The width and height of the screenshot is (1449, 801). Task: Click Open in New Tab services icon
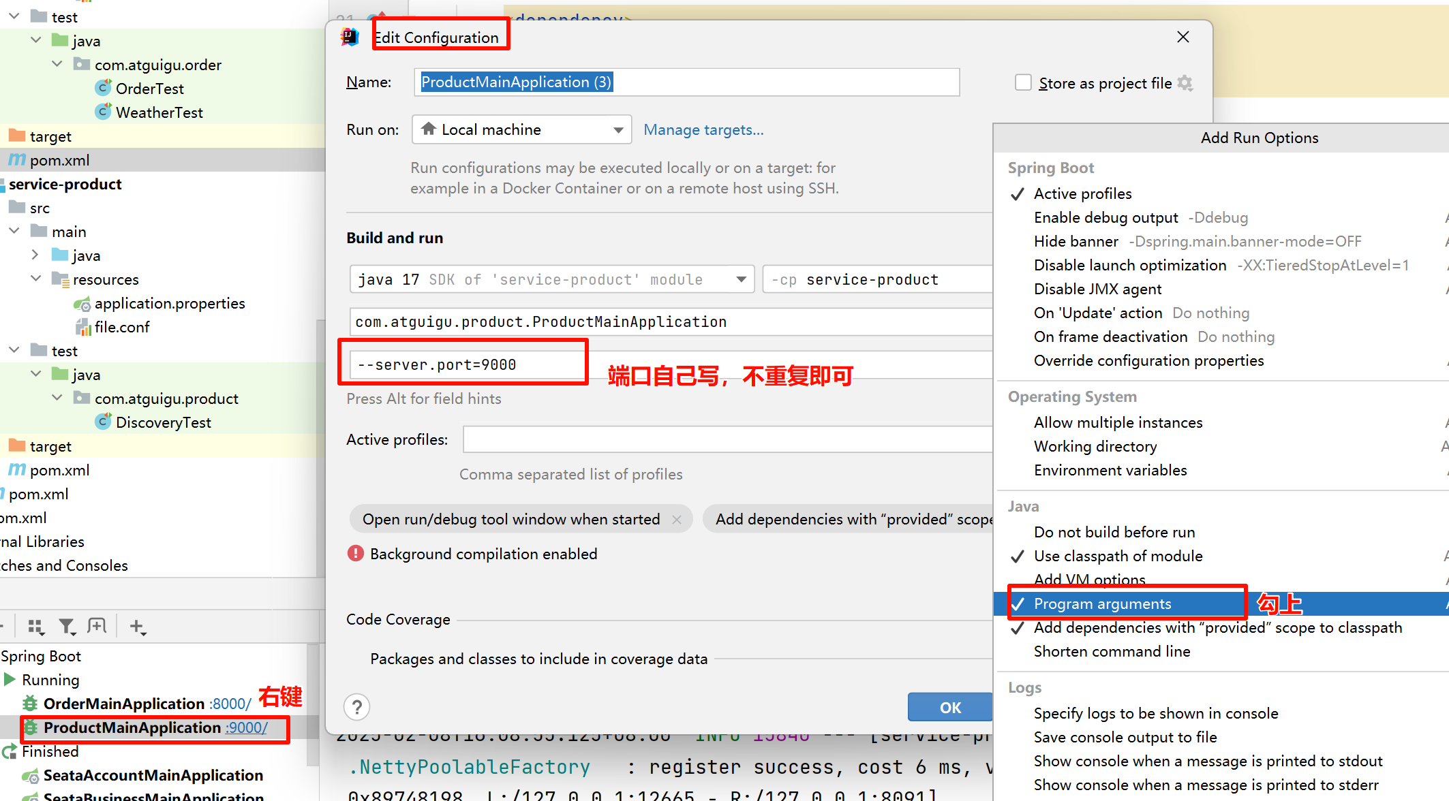click(97, 626)
